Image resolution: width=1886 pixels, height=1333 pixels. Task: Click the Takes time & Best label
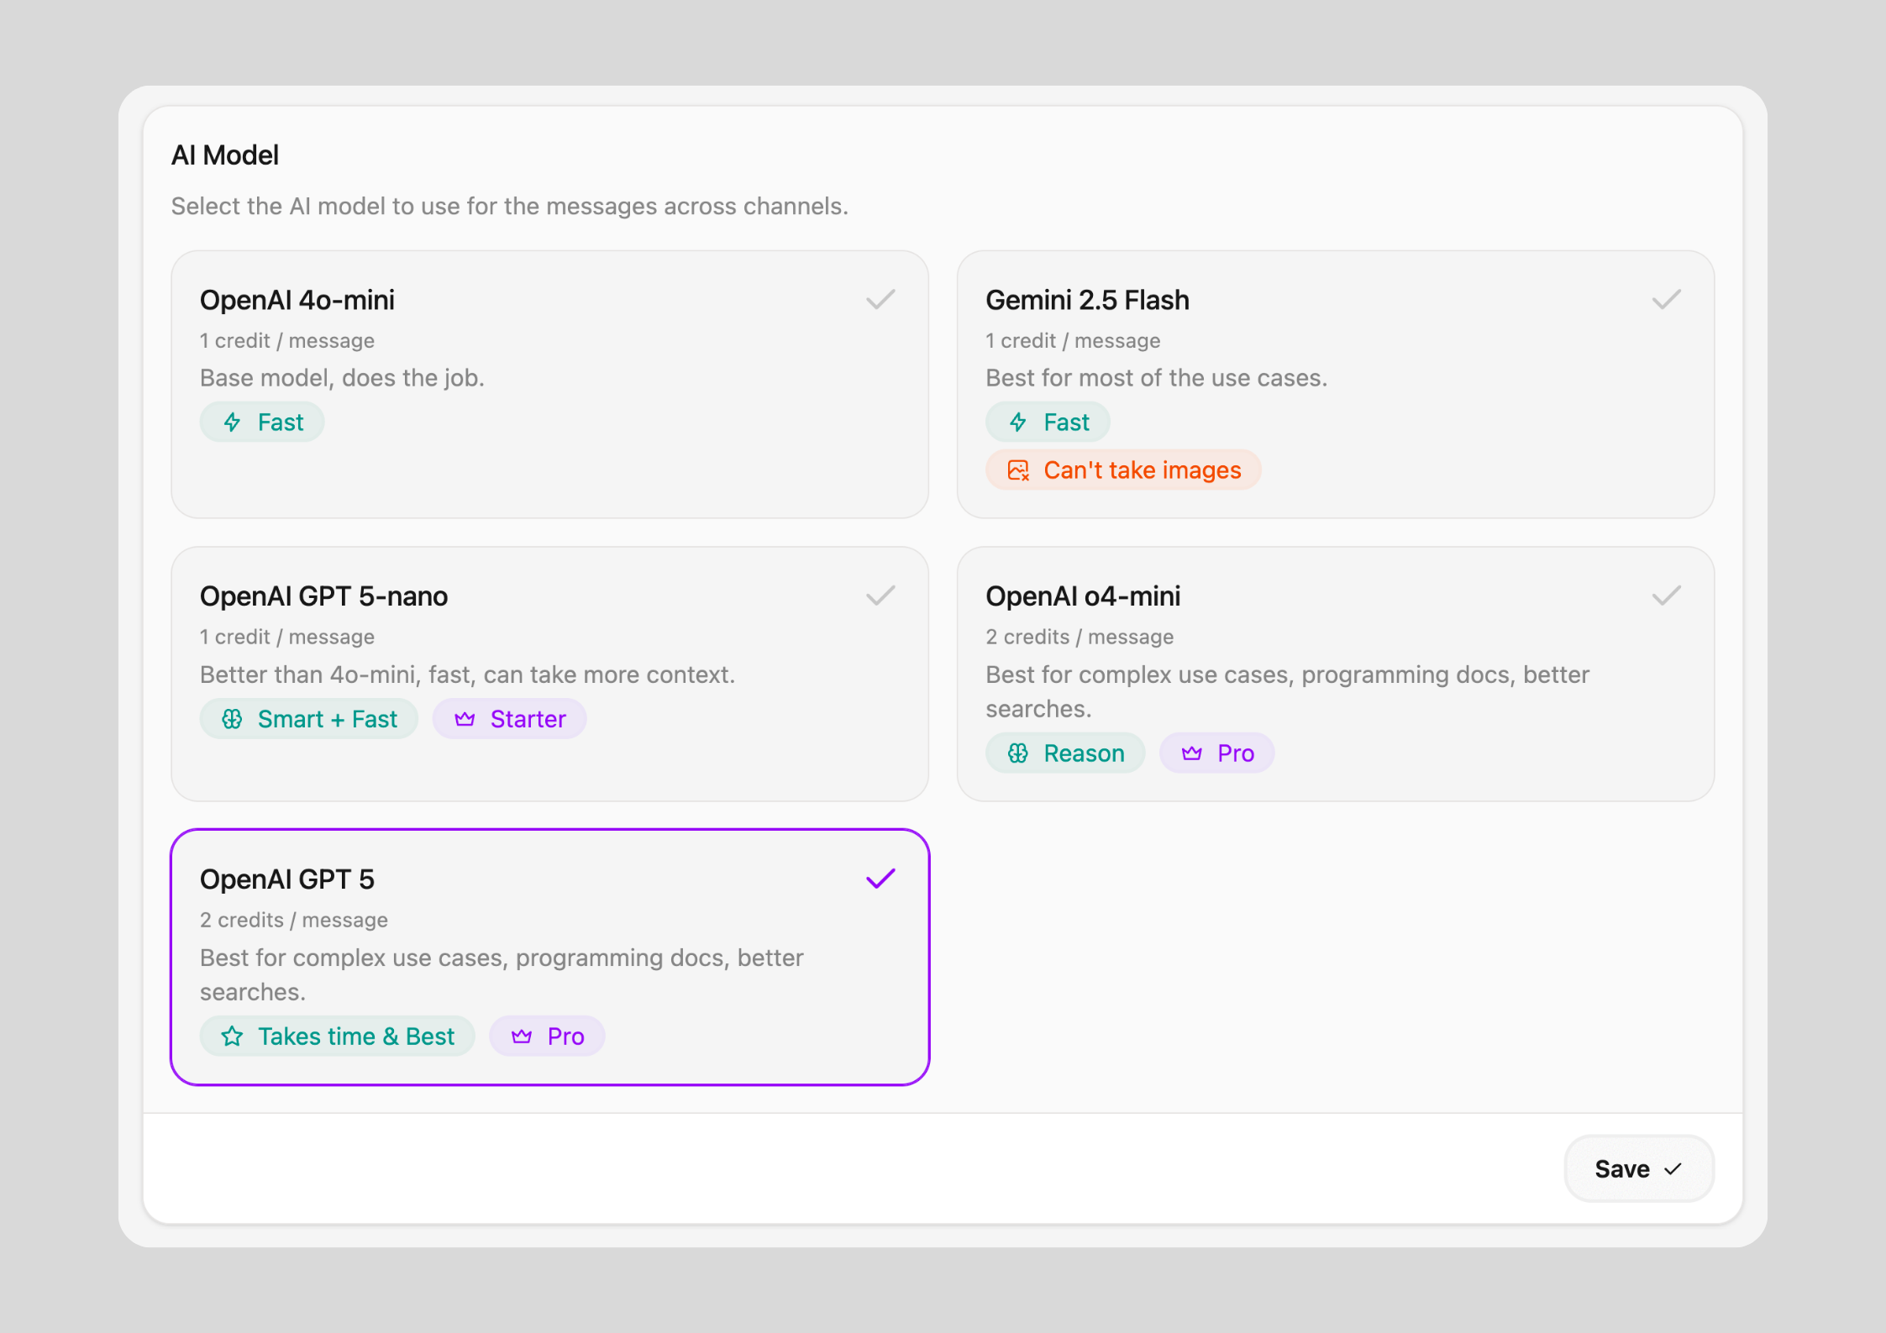tap(355, 1036)
